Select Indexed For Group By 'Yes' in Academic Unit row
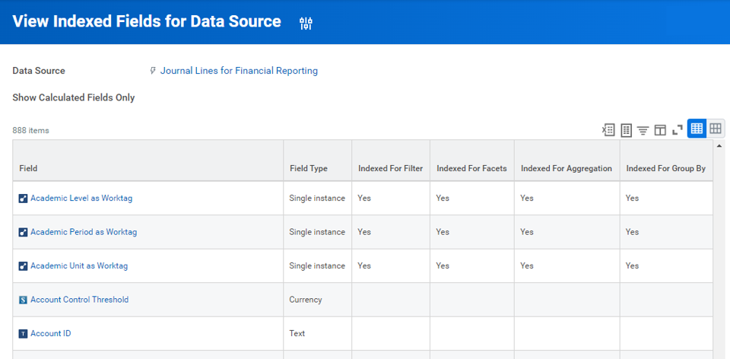 (632, 266)
